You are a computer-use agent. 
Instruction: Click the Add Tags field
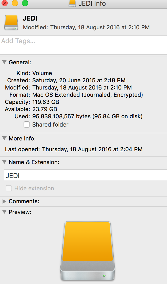(83, 45)
